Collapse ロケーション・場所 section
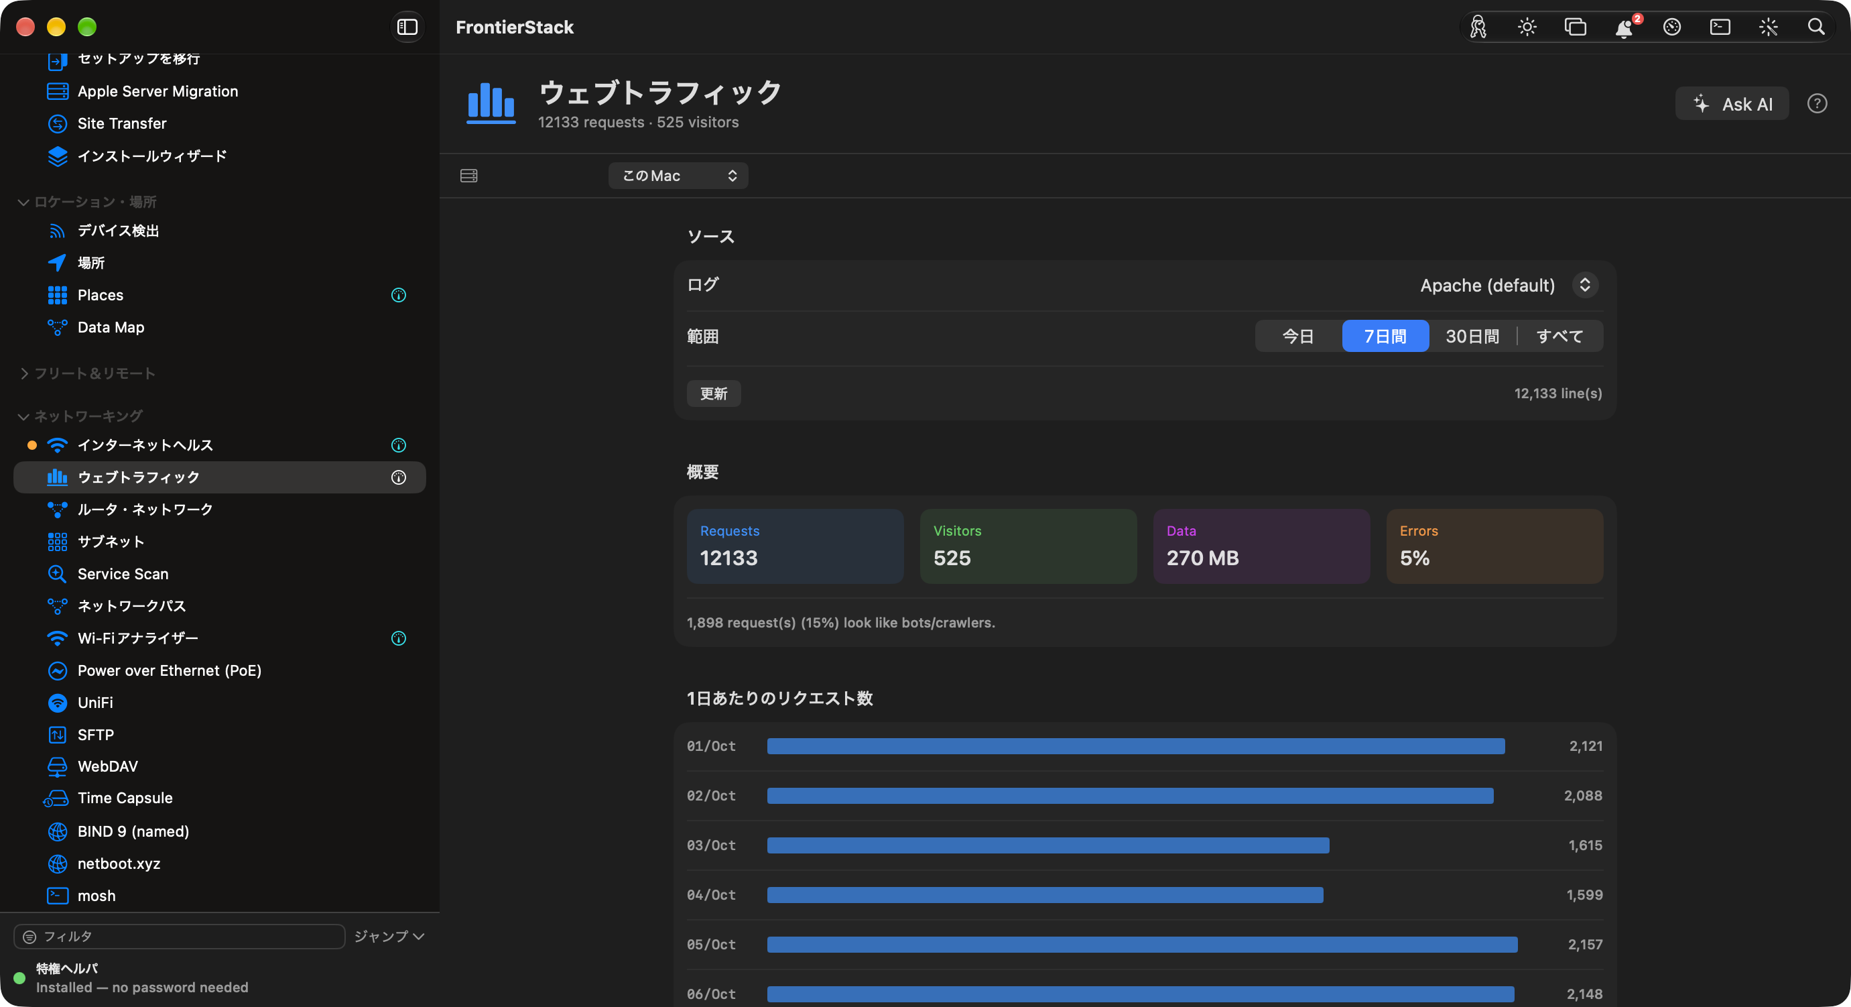Screen dimensions: 1851x1007 tap(23, 202)
